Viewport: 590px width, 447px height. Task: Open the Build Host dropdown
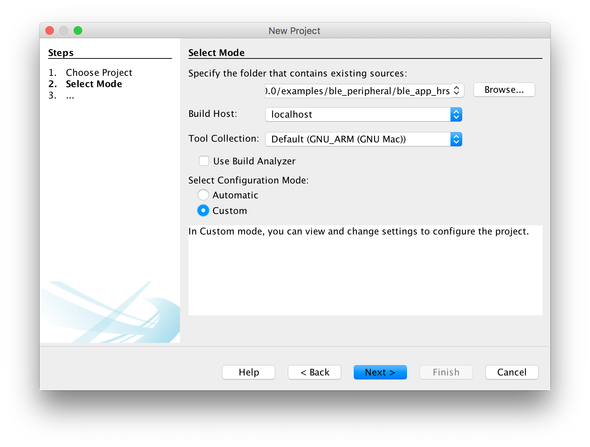363,114
